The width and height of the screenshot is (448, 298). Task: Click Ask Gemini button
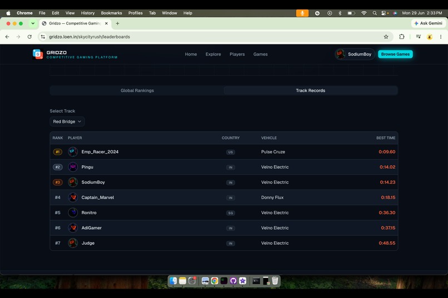[429, 23]
